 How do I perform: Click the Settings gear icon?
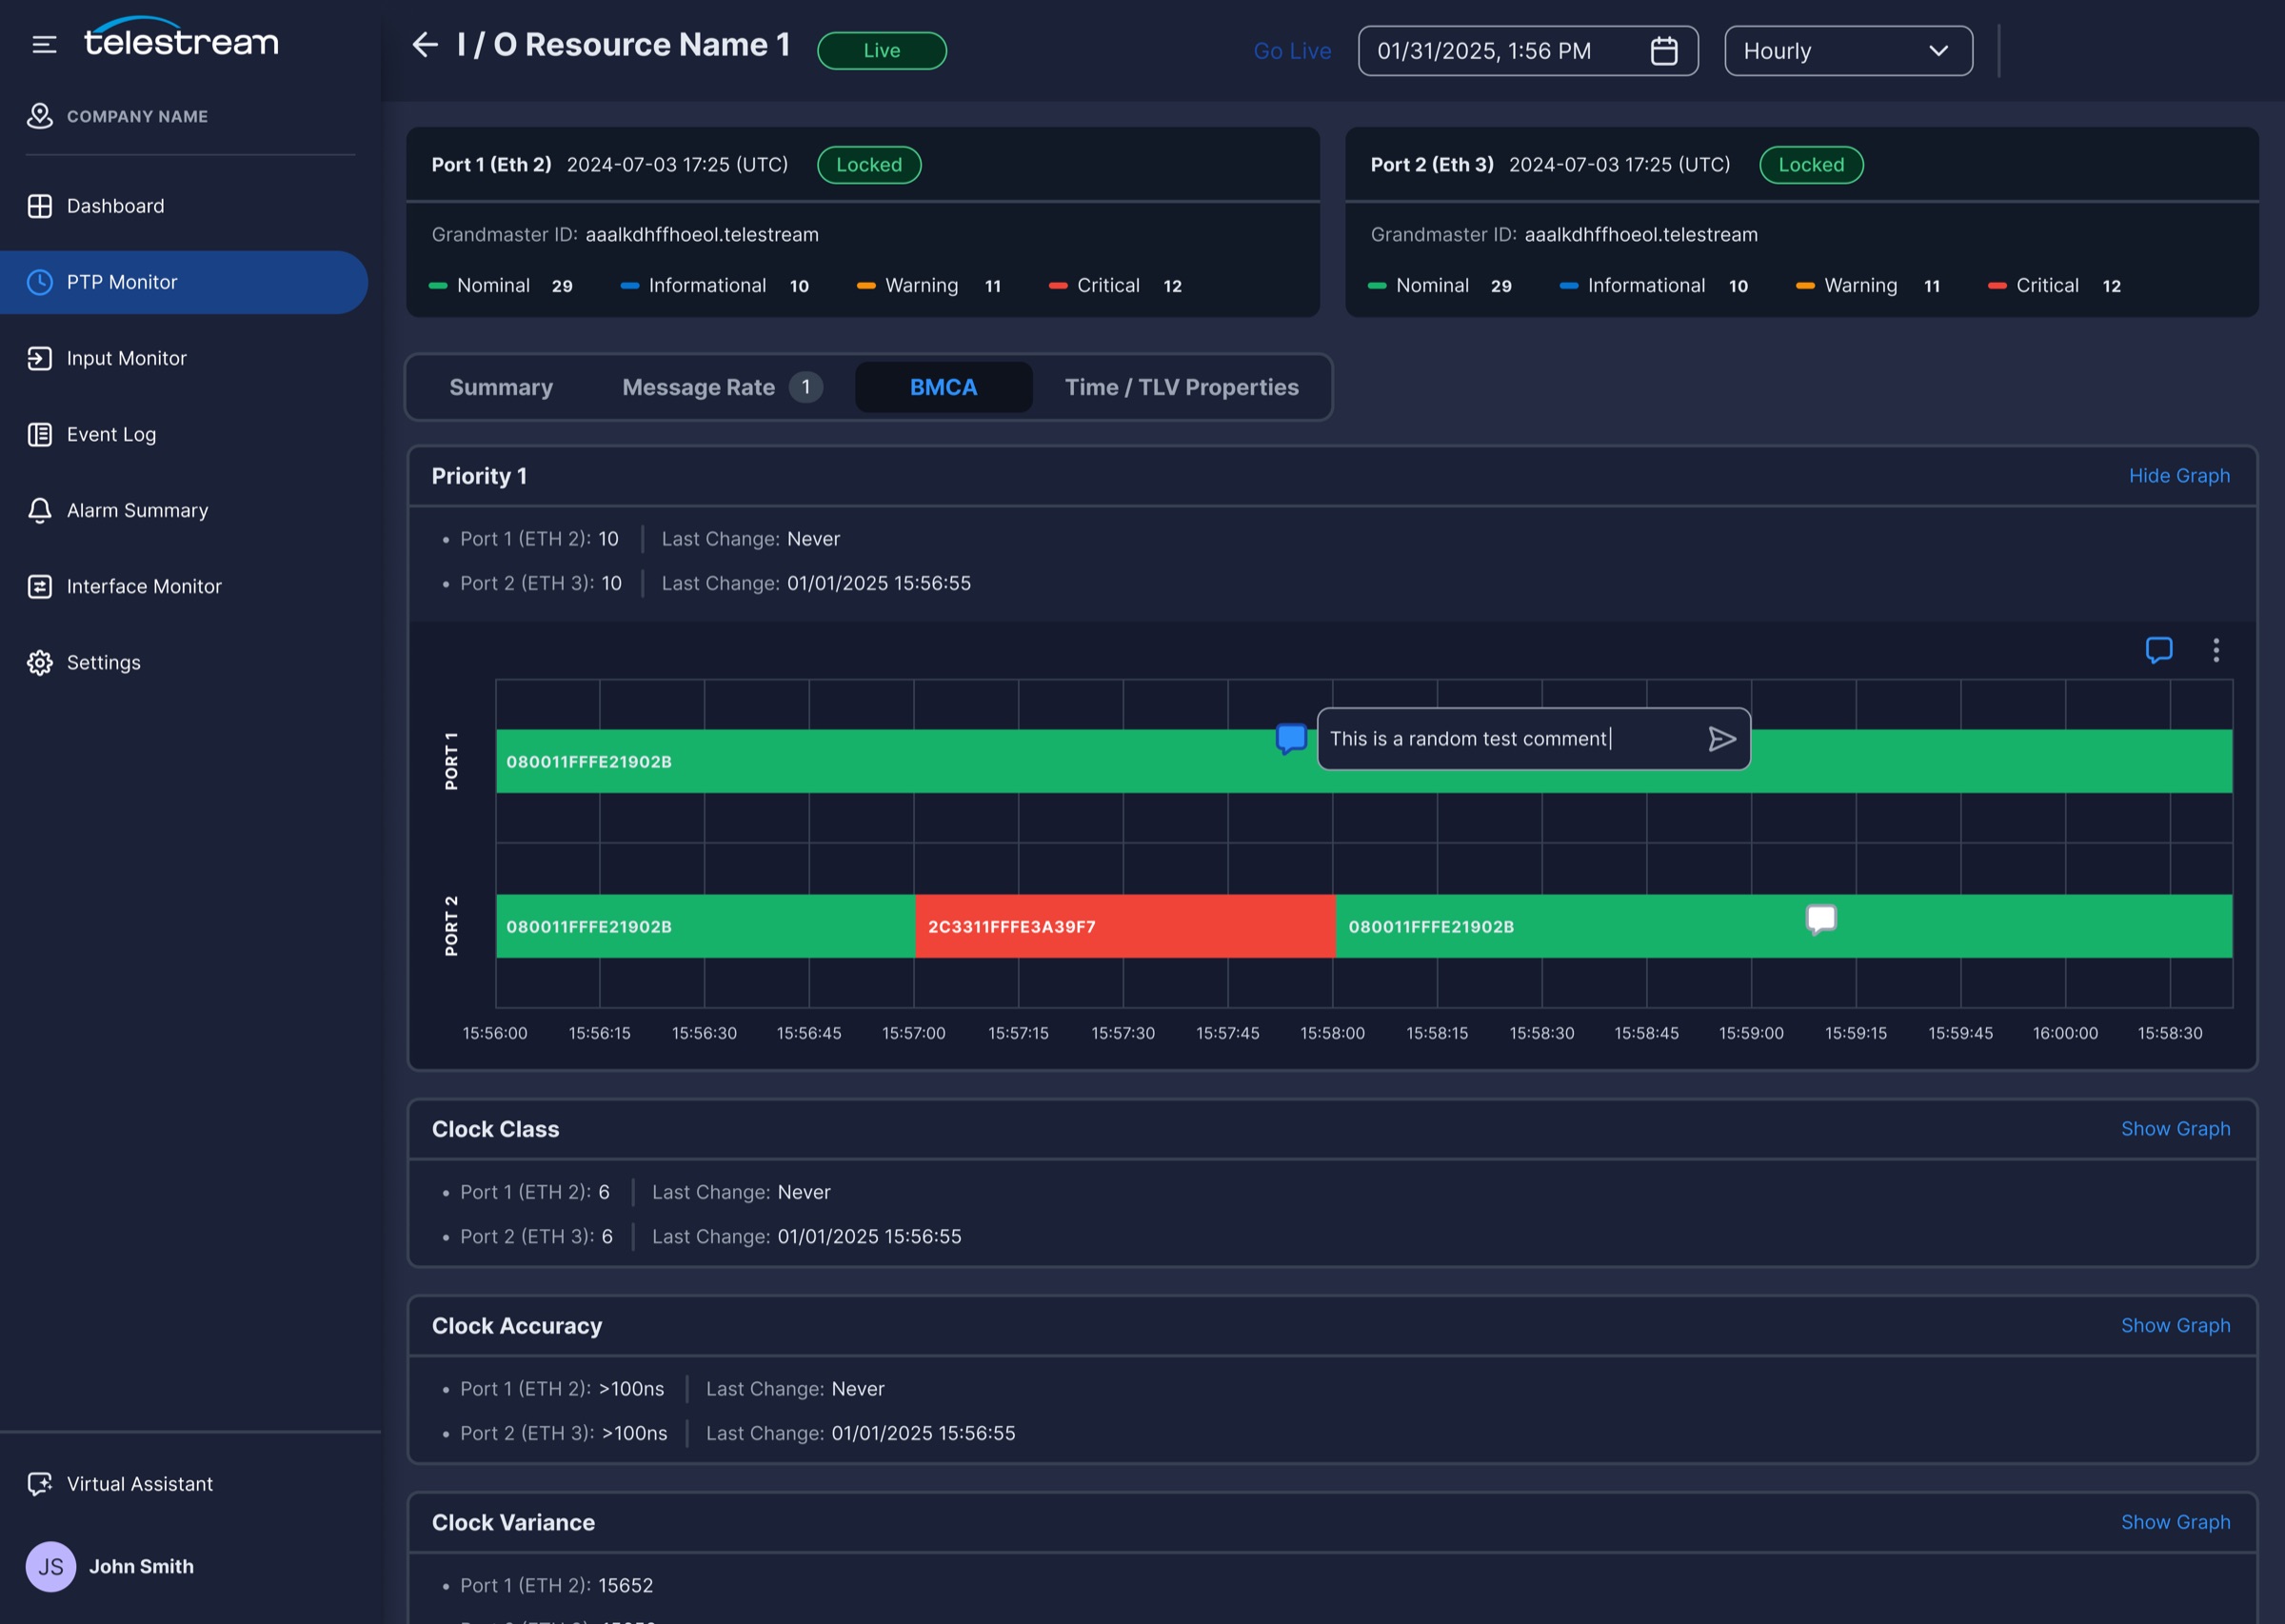point(40,662)
